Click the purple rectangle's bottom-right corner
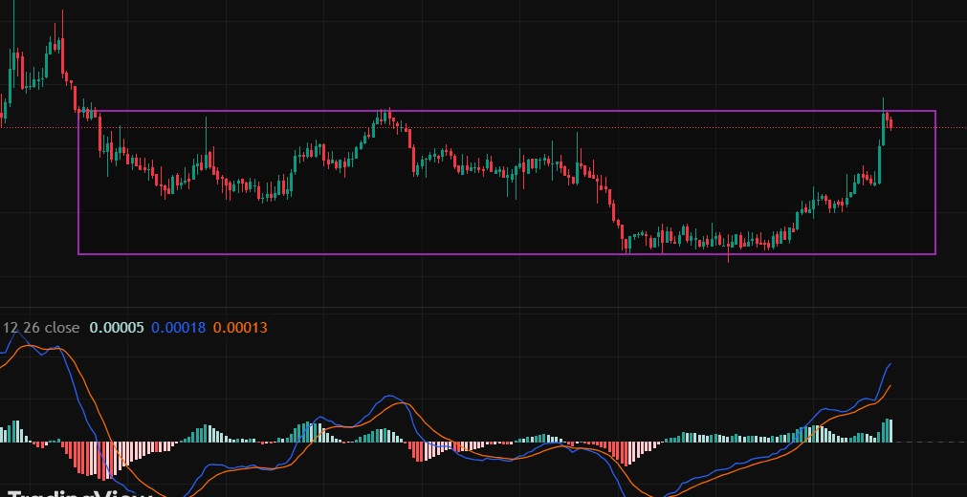The image size is (967, 497). click(x=935, y=254)
